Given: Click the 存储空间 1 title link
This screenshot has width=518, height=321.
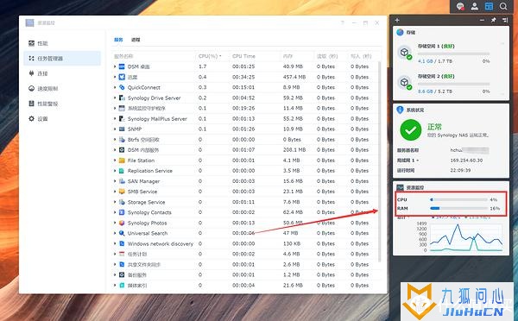Looking at the screenshot, I should [436, 47].
